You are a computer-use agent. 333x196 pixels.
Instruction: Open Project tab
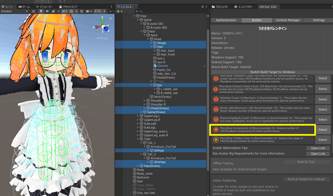[220, 7]
